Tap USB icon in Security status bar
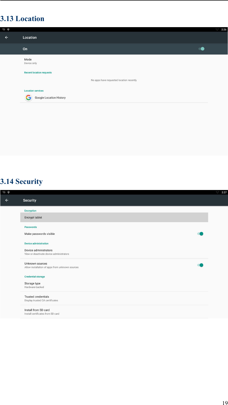 coord(9,192)
